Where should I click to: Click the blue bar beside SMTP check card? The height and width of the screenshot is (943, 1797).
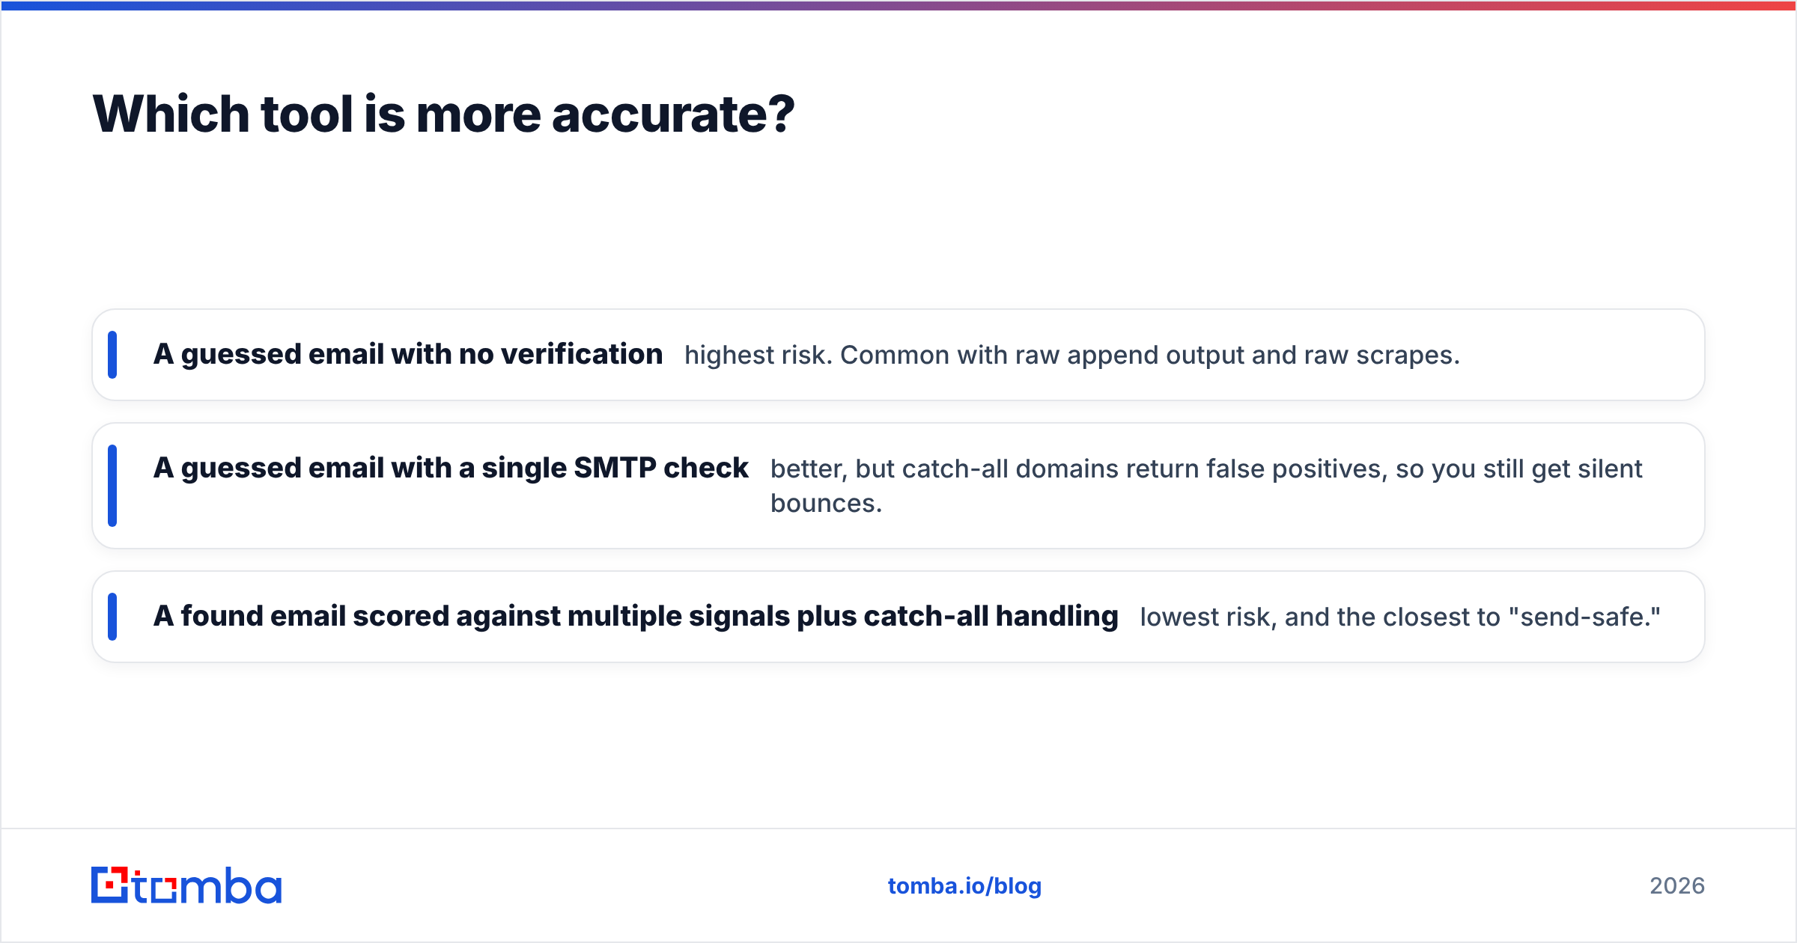(112, 486)
